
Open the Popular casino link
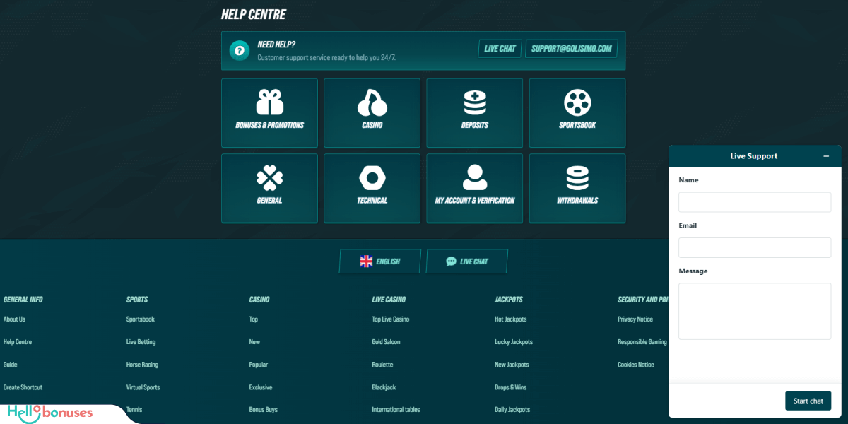coord(259,365)
